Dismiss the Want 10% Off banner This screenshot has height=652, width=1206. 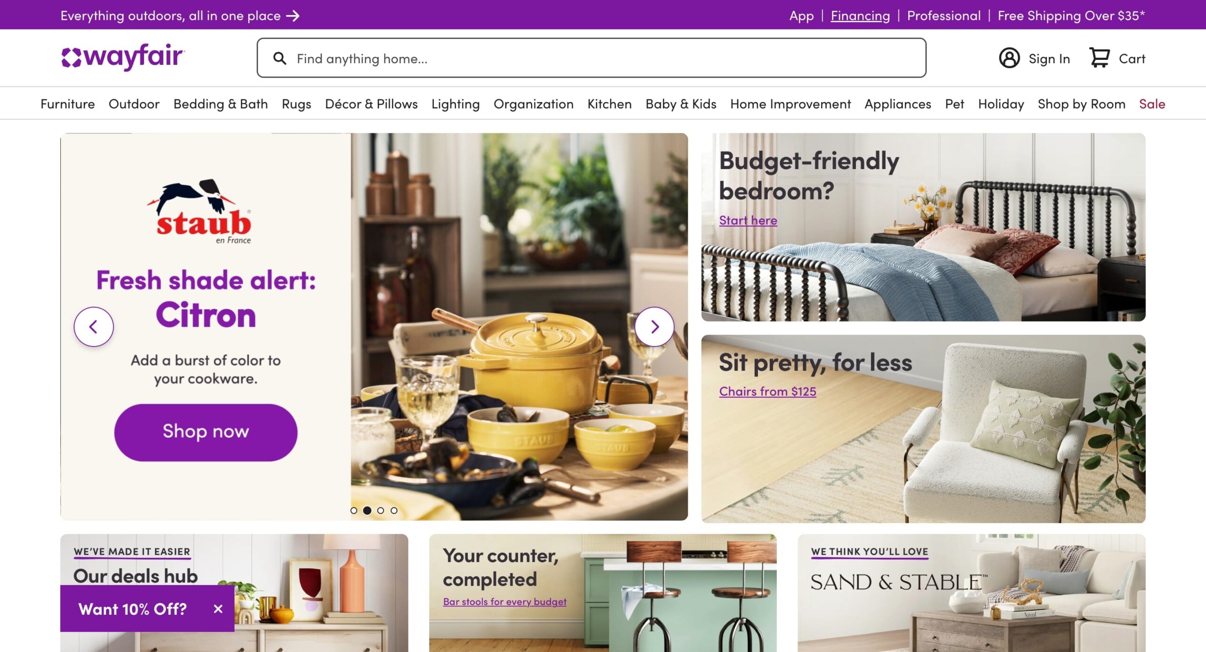pos(218,609)
